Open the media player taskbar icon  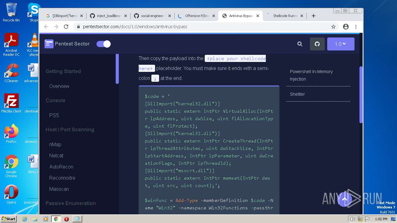pos(46,219)
